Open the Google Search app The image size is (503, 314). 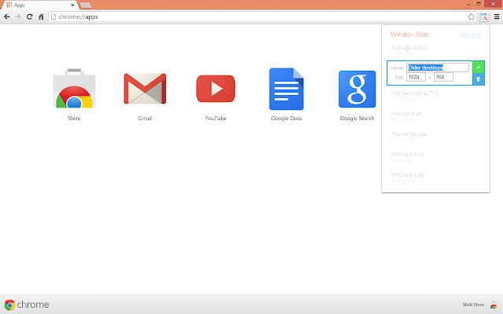357,89
